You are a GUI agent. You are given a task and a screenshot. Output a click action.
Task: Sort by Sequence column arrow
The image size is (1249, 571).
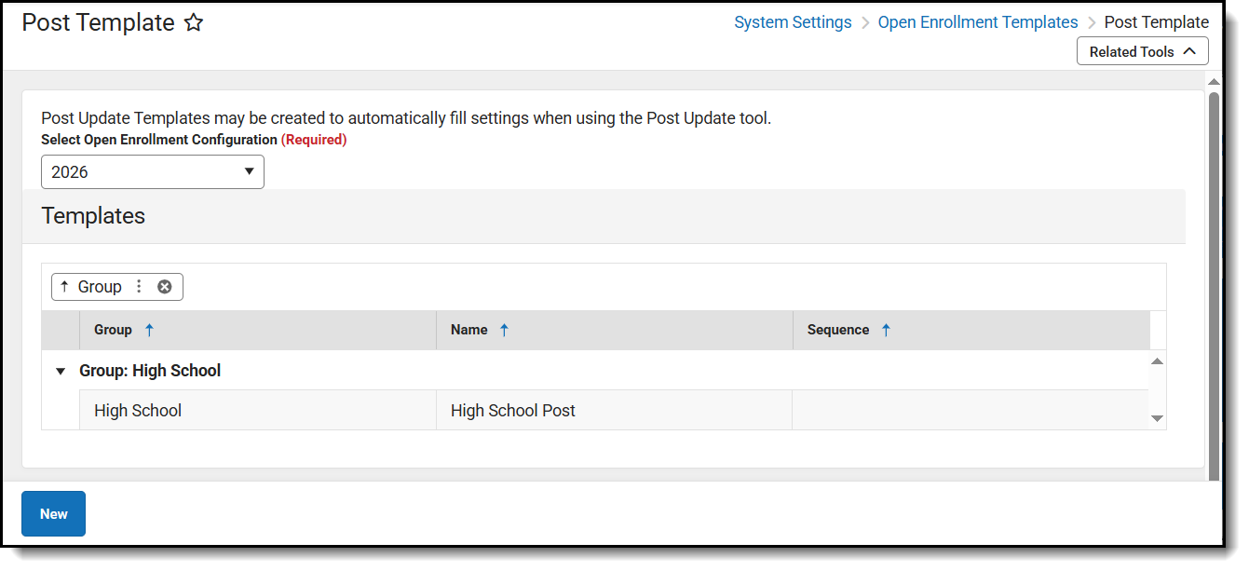886,330
